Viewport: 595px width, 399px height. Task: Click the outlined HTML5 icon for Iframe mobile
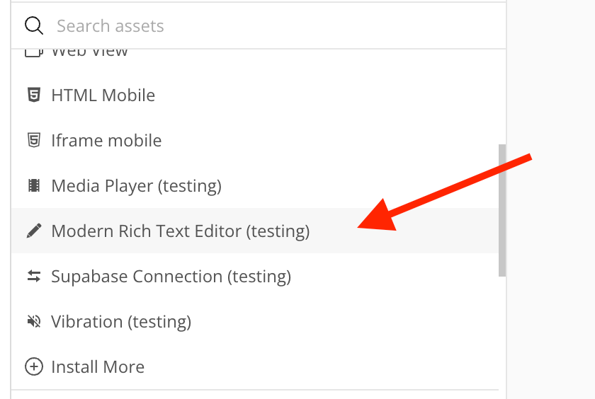click(x=33, y=140)
